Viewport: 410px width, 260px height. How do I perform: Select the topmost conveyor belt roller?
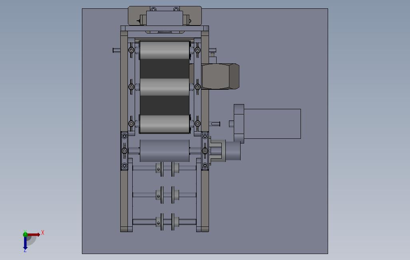165,49
